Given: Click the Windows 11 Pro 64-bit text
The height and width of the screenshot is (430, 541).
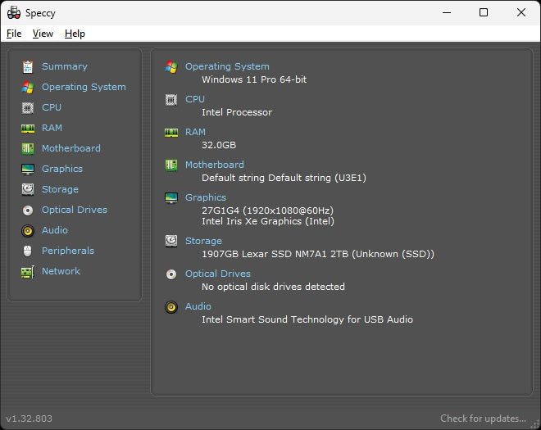Looking at the screenshot, I should click(254, 79).
